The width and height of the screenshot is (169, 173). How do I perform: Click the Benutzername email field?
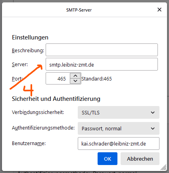click(x=119, y=144)
